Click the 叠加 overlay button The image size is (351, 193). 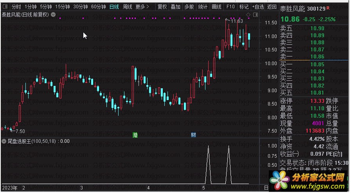point(175,7)
